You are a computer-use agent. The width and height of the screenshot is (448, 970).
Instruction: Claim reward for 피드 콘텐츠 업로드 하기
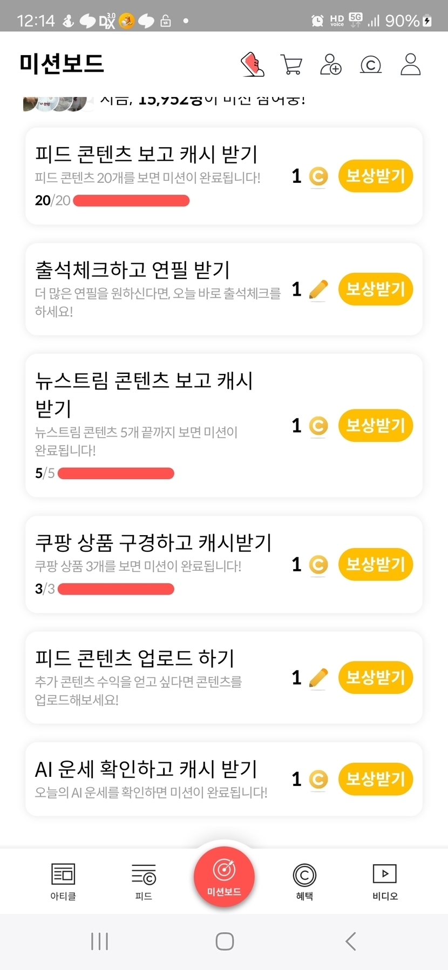click(x=375, y=677)
